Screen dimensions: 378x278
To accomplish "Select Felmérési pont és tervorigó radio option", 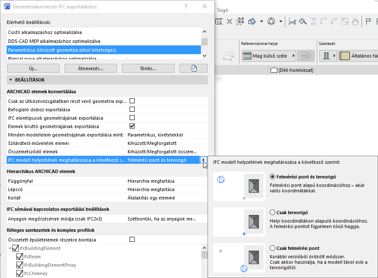I will tap(272, 177).
